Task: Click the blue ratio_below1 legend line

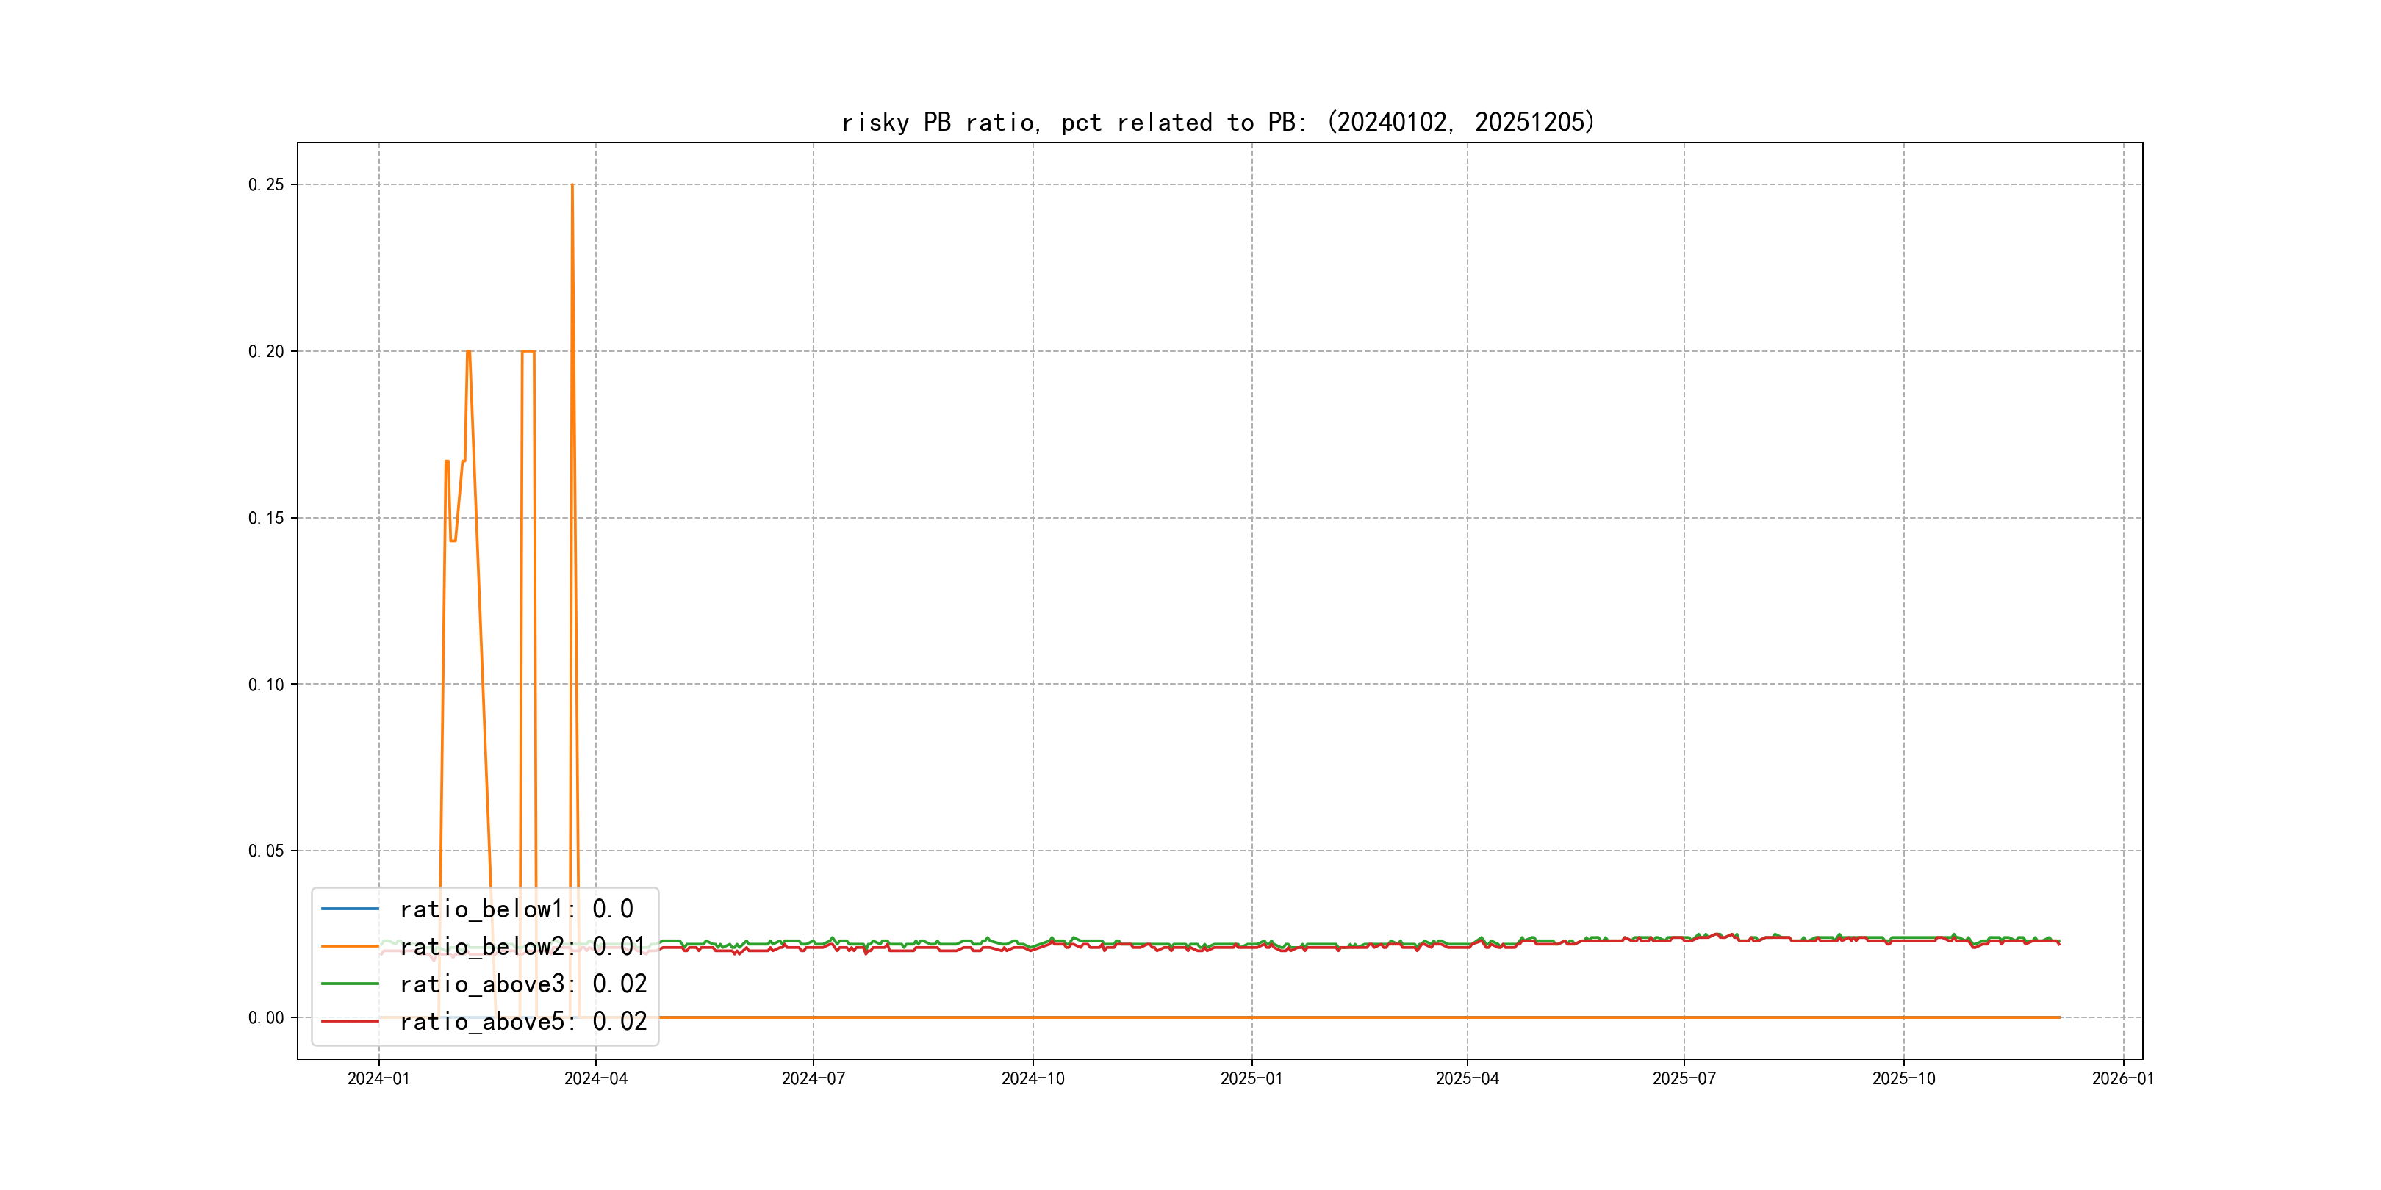Action: [x=349, y=909]
